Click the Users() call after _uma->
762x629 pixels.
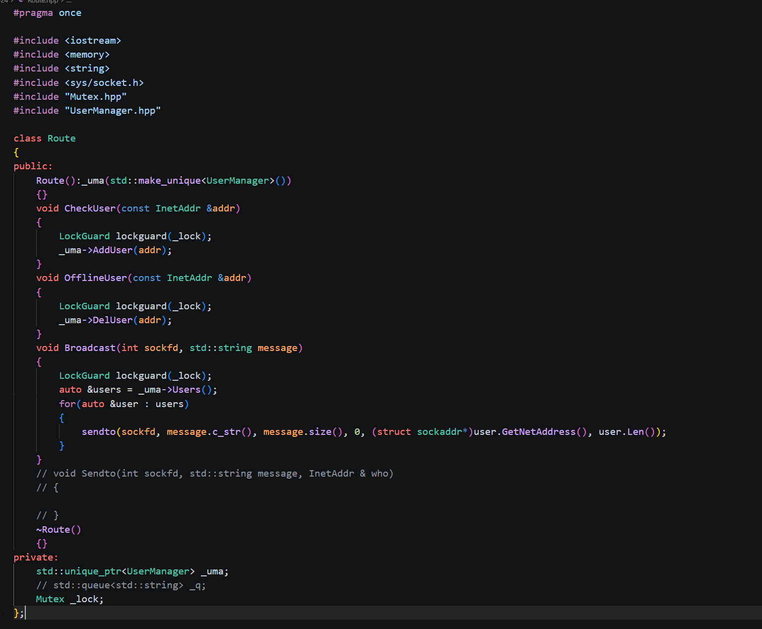192,390
